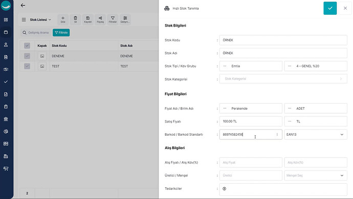Select the Tedarikciler radio target icon

[224, 189]
